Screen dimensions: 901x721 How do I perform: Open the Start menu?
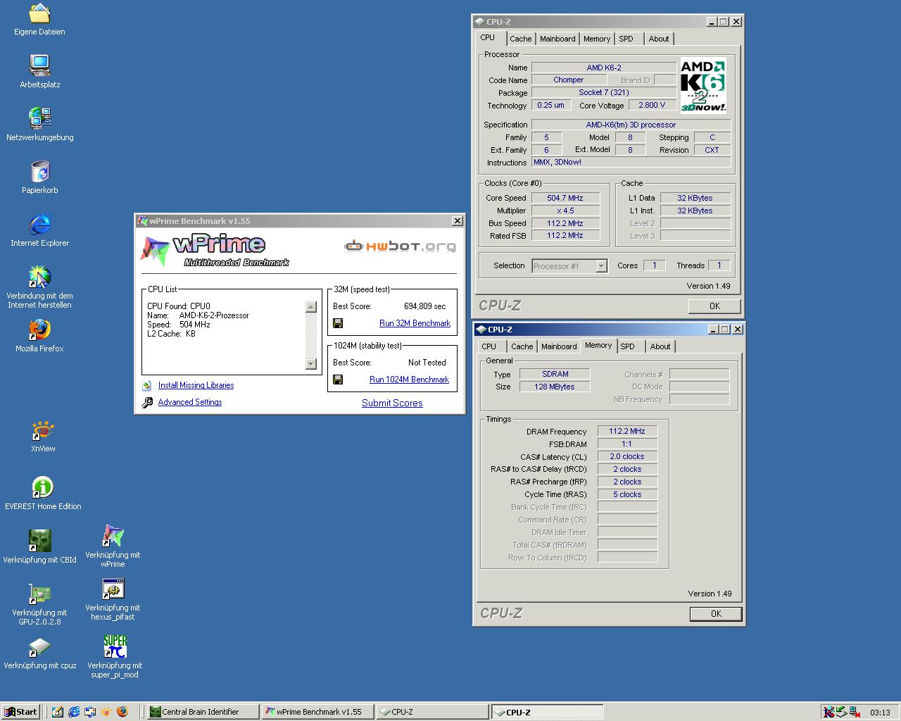(x=20, y=712)
